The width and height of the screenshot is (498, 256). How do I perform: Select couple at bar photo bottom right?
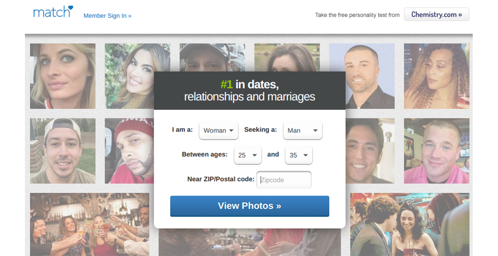pyautogui.click(x=410, y=224)
